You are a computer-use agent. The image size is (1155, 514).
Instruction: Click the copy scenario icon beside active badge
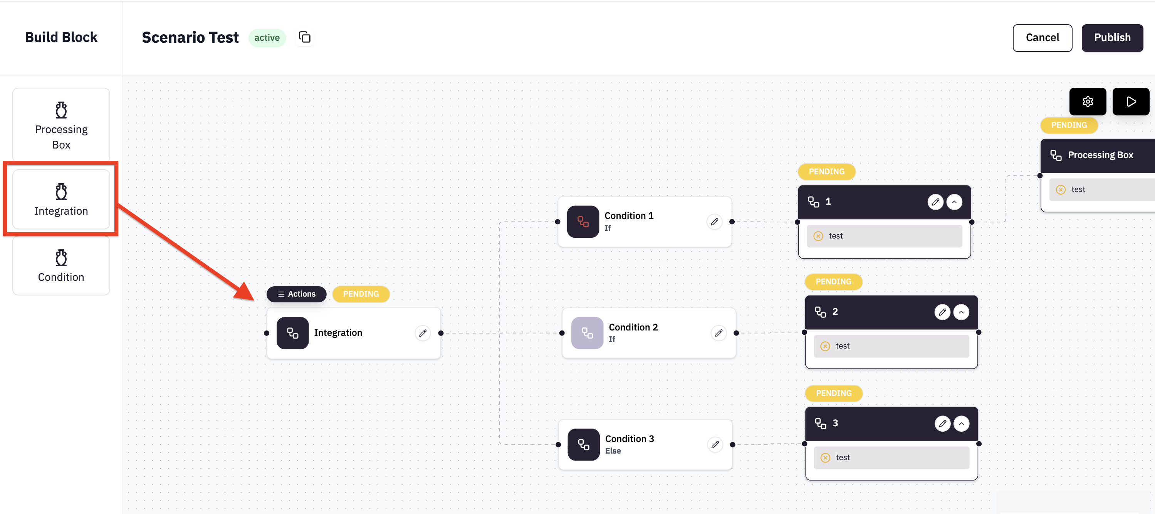[x=304, y=37]
